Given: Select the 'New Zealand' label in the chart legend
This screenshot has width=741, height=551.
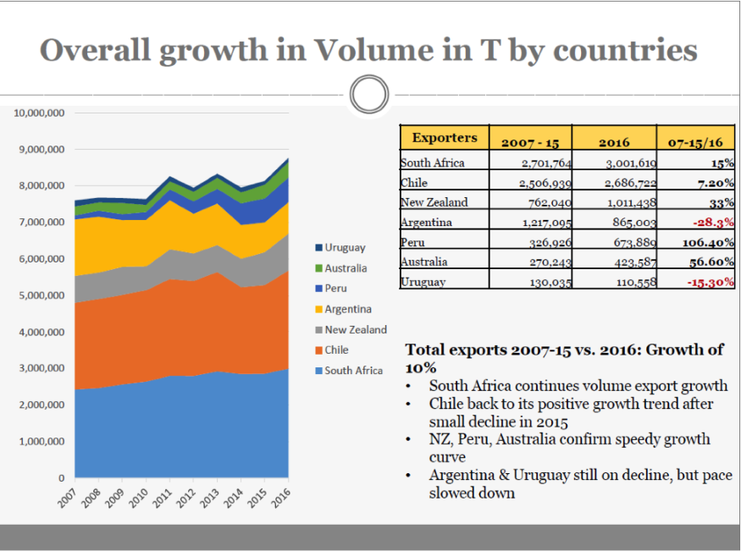Looking at the screenshot, I should coord(356,329).
